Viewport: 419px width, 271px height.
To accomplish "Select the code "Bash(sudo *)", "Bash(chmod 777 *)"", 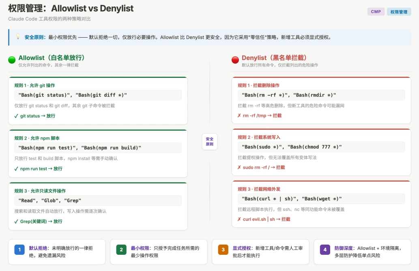I will click(292, 147).
